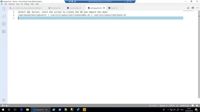Click /usr/src/sqlscript/bash.sh text on line 2
Image resolution: width=200 pixels, height=112 pixels.
click(x=110, y=15)
